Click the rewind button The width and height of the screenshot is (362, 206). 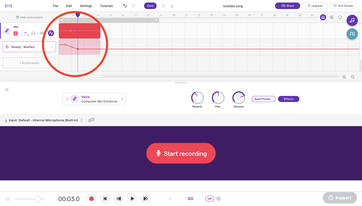119,199
